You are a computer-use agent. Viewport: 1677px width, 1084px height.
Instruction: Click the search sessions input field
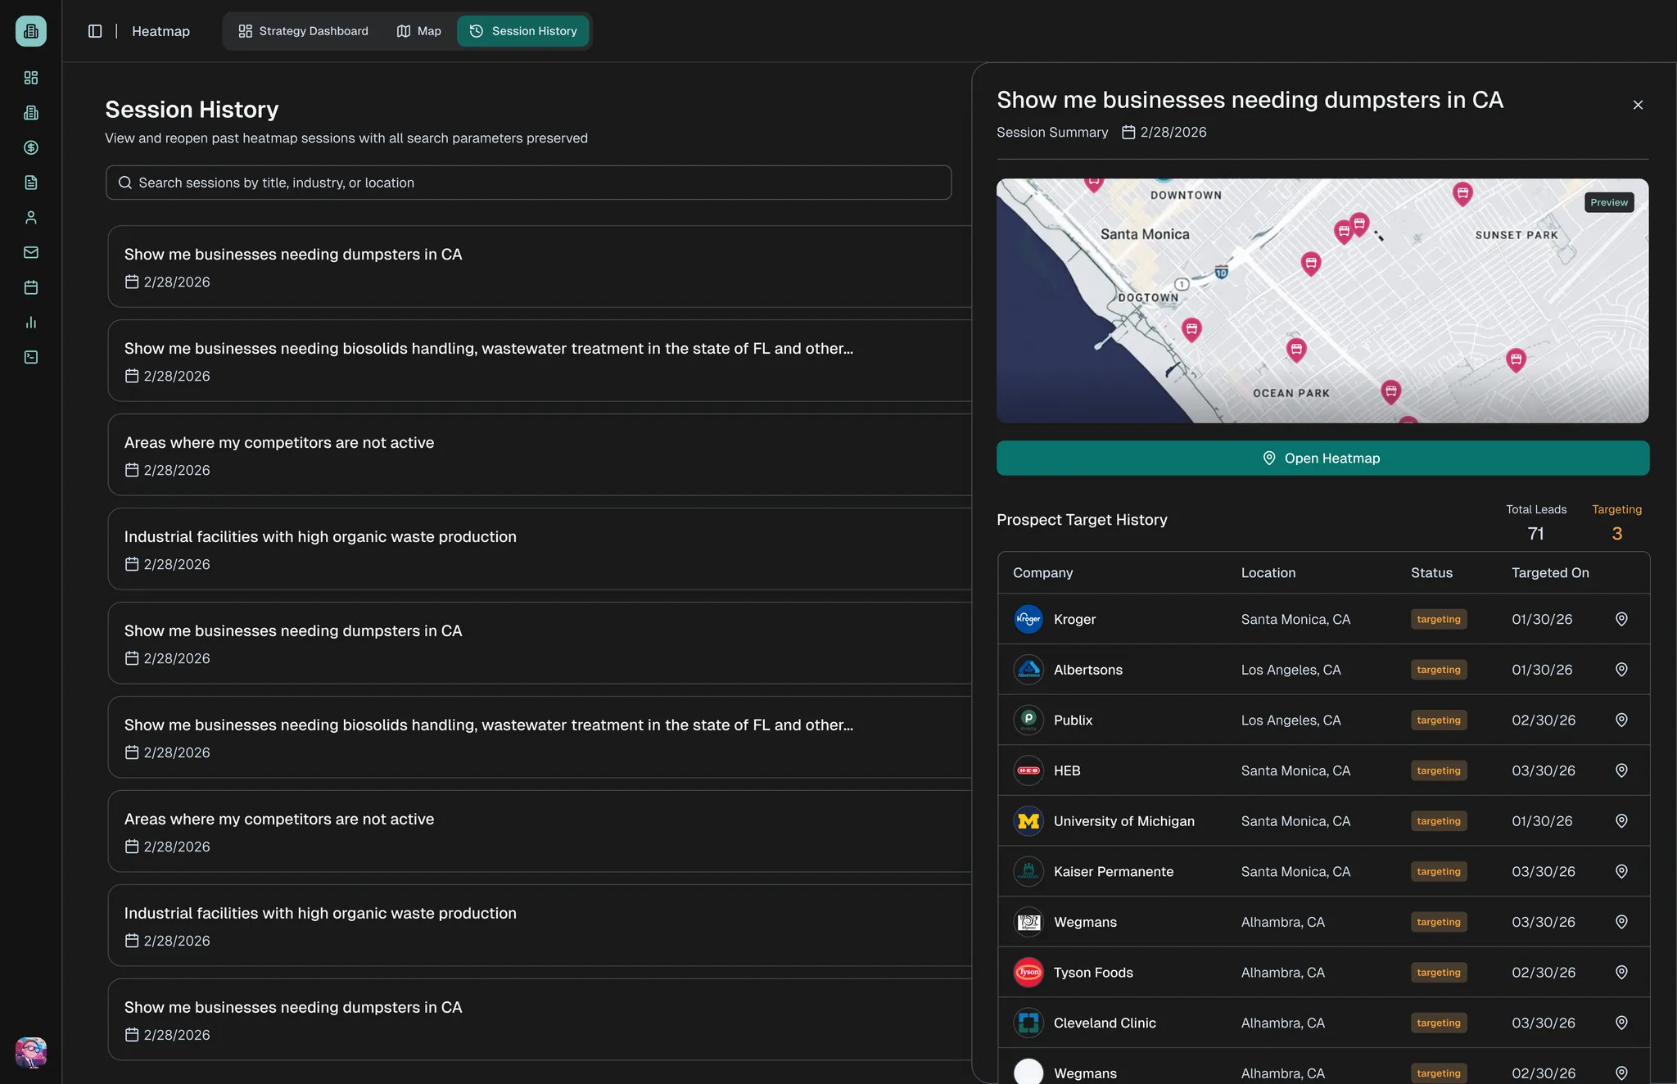coord(528,183)
